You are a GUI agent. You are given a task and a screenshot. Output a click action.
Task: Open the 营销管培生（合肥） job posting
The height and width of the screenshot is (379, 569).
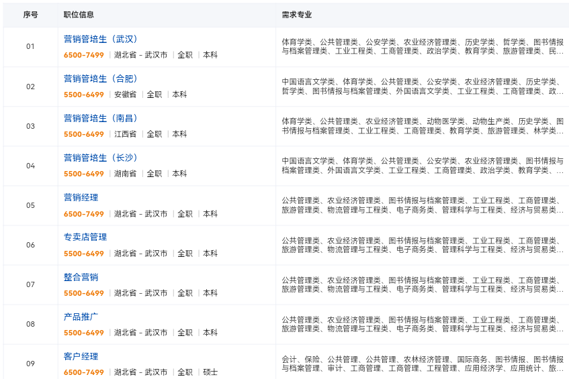coord(100,78)
